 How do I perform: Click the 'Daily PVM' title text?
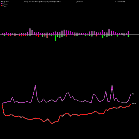[5, 2]
